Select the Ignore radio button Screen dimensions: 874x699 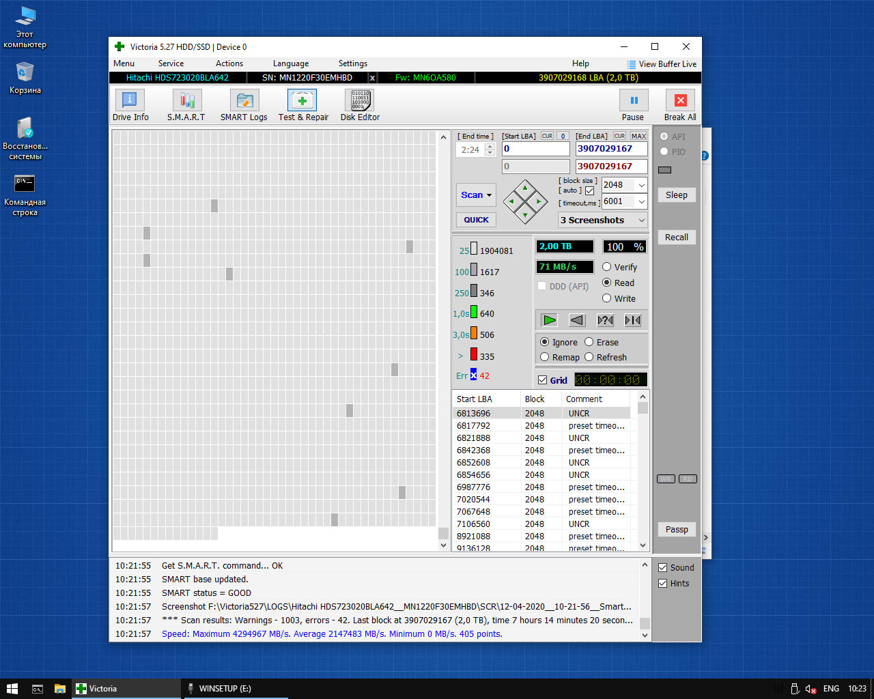[x=544, y=342]
